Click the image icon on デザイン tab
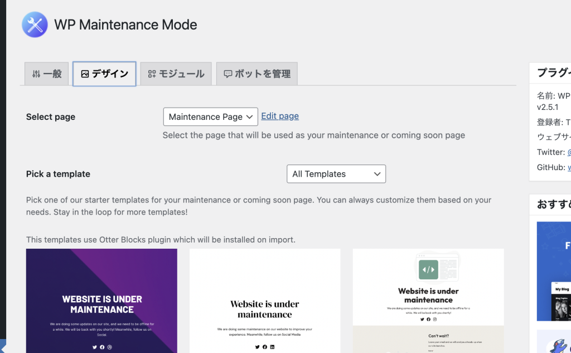 click(x=85, y=74)
